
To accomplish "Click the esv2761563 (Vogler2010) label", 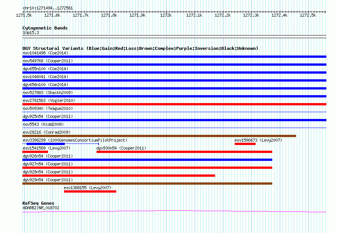I will coord(49,100).
